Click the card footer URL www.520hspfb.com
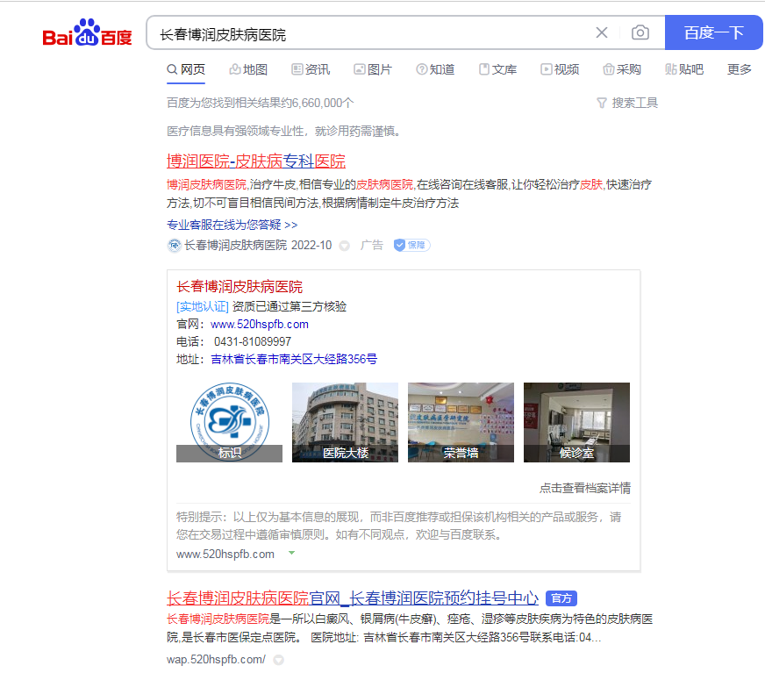 coord(225,555)
